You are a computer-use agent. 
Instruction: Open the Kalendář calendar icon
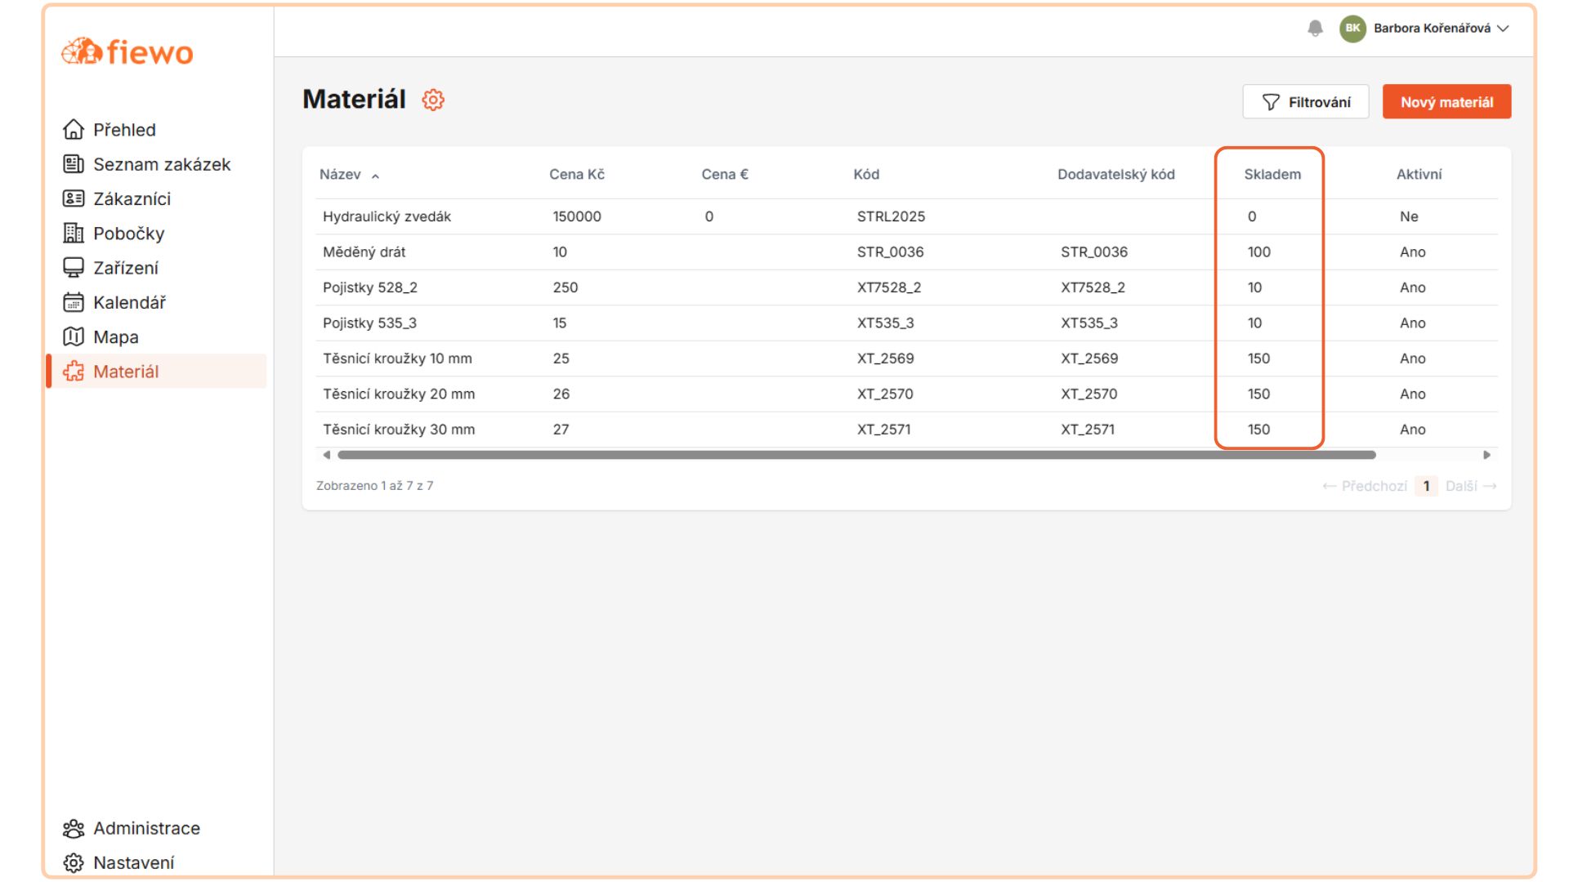pyautogui.click(x=74, y=303)
